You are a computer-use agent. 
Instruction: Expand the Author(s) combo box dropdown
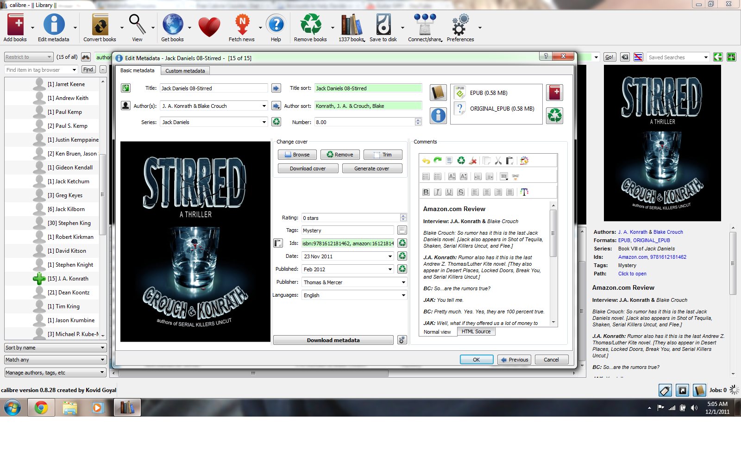(264, 106)
